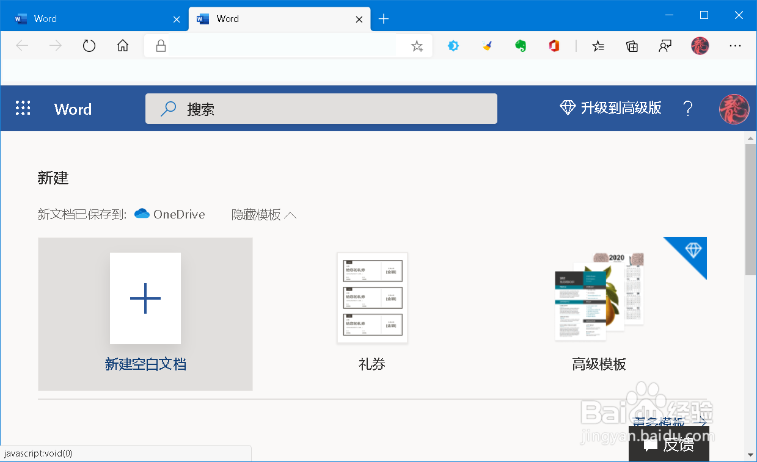The width and height of the screenshot is (757, 462).
Task: Open the 高级模板 thumbnail
Action: 599,297
